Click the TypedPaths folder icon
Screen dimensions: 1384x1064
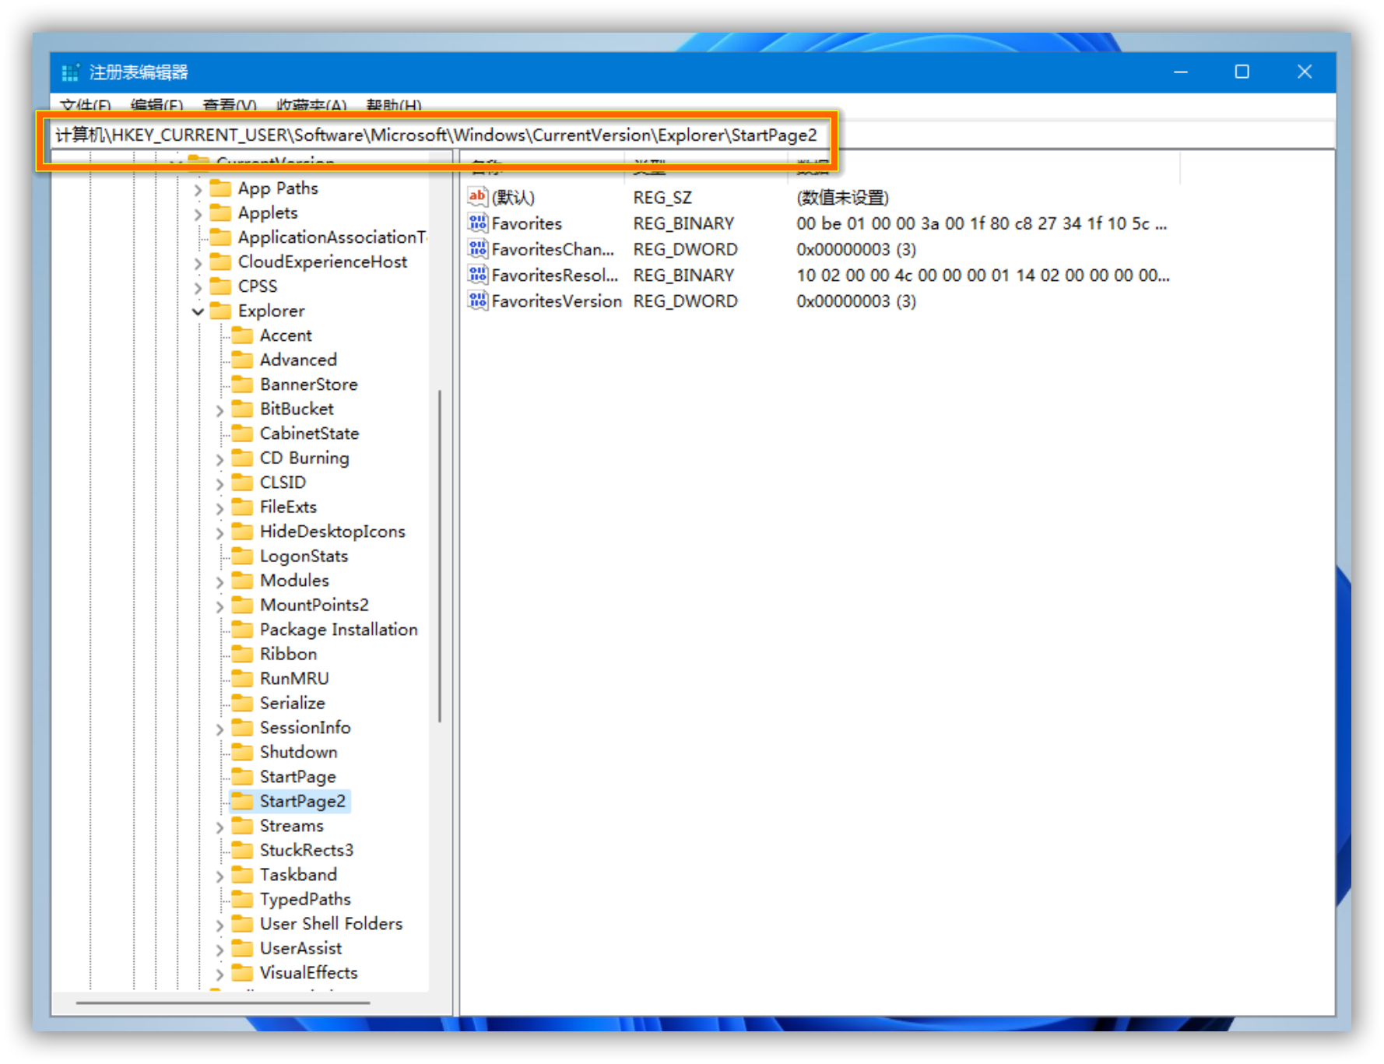pyautogui.click(x=243, y=899)
